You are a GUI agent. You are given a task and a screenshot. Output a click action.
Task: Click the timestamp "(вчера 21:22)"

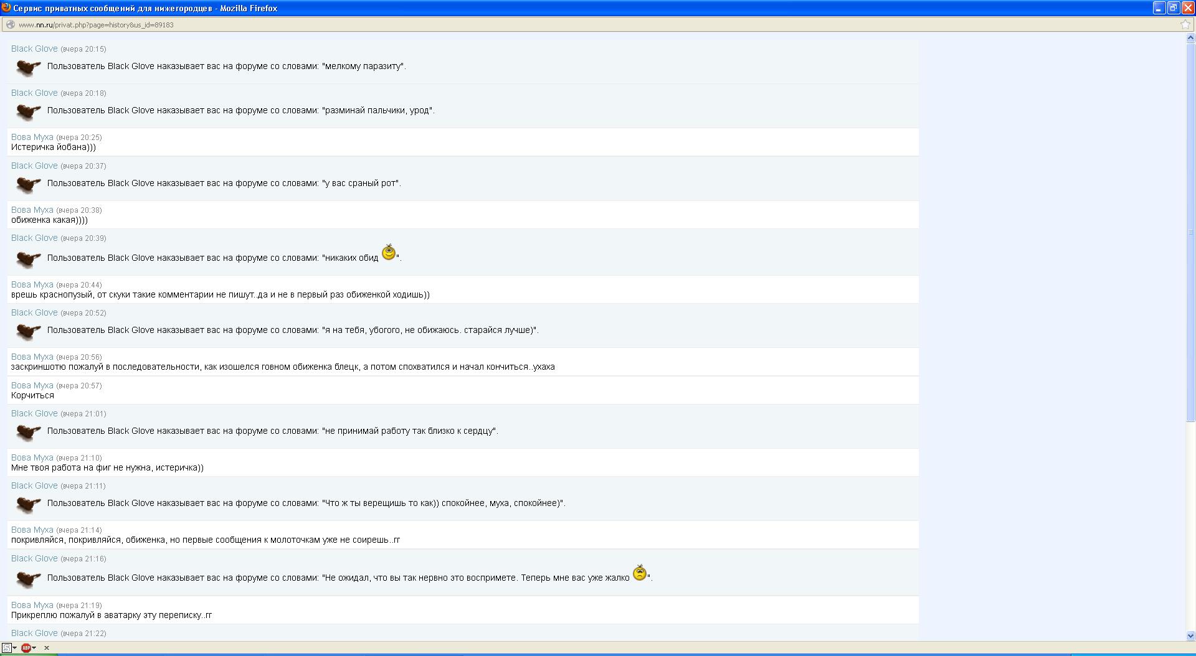coord(83,634)
